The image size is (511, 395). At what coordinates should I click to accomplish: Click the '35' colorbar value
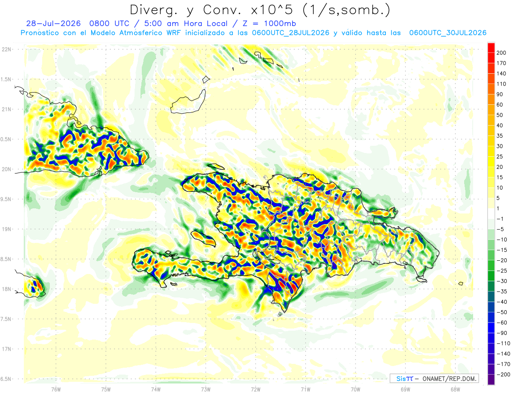500,136
